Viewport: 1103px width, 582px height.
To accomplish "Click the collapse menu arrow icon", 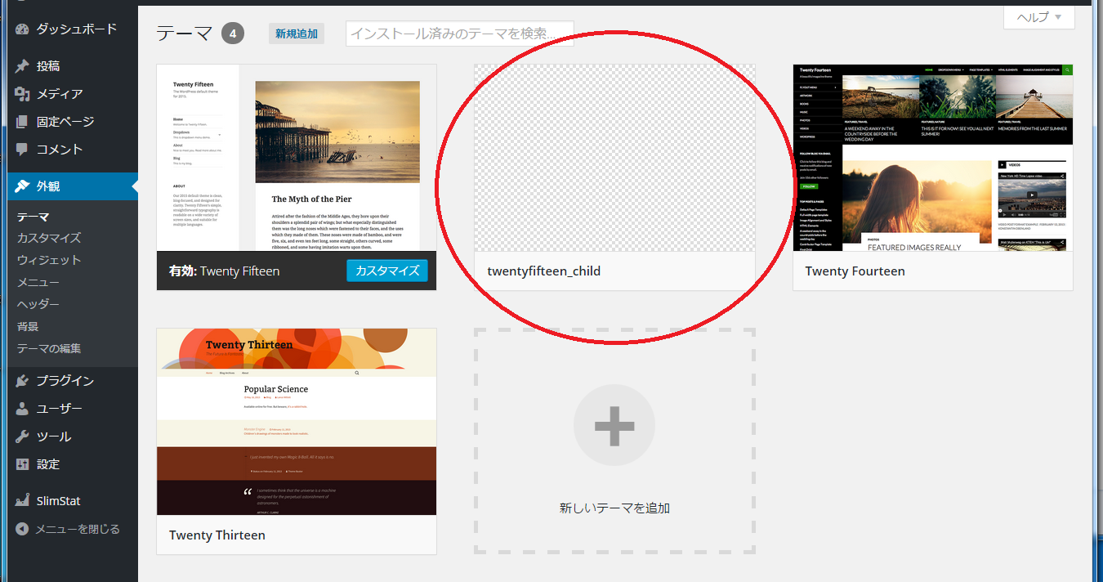I will pos(22,529).
